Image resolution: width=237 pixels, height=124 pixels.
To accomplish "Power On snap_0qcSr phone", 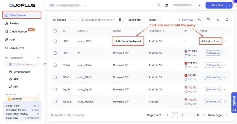I will coord(213,89).
